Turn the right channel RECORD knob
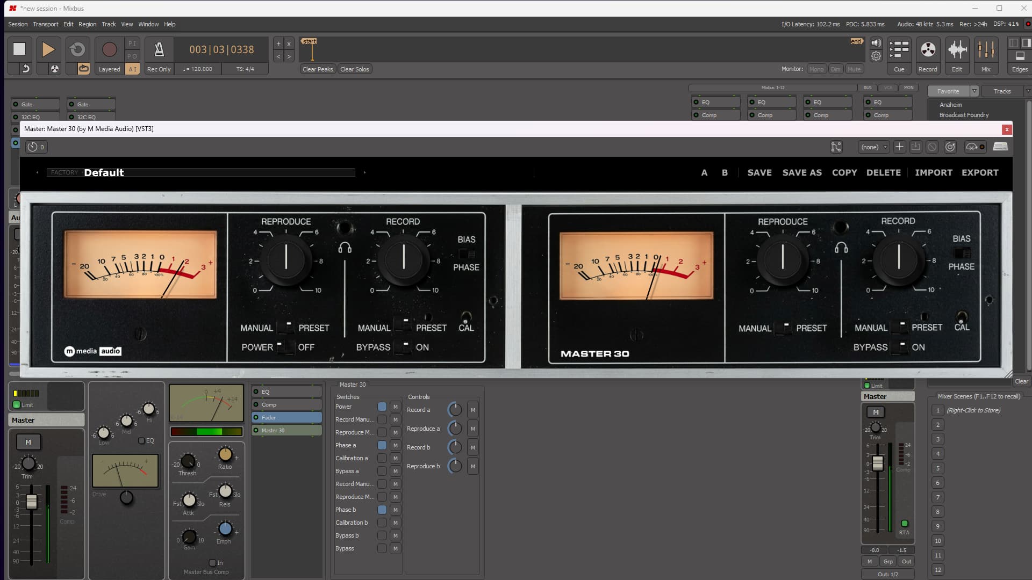Image resolution: width=1032 pixels, height=580 pixels. coord(898,259)
